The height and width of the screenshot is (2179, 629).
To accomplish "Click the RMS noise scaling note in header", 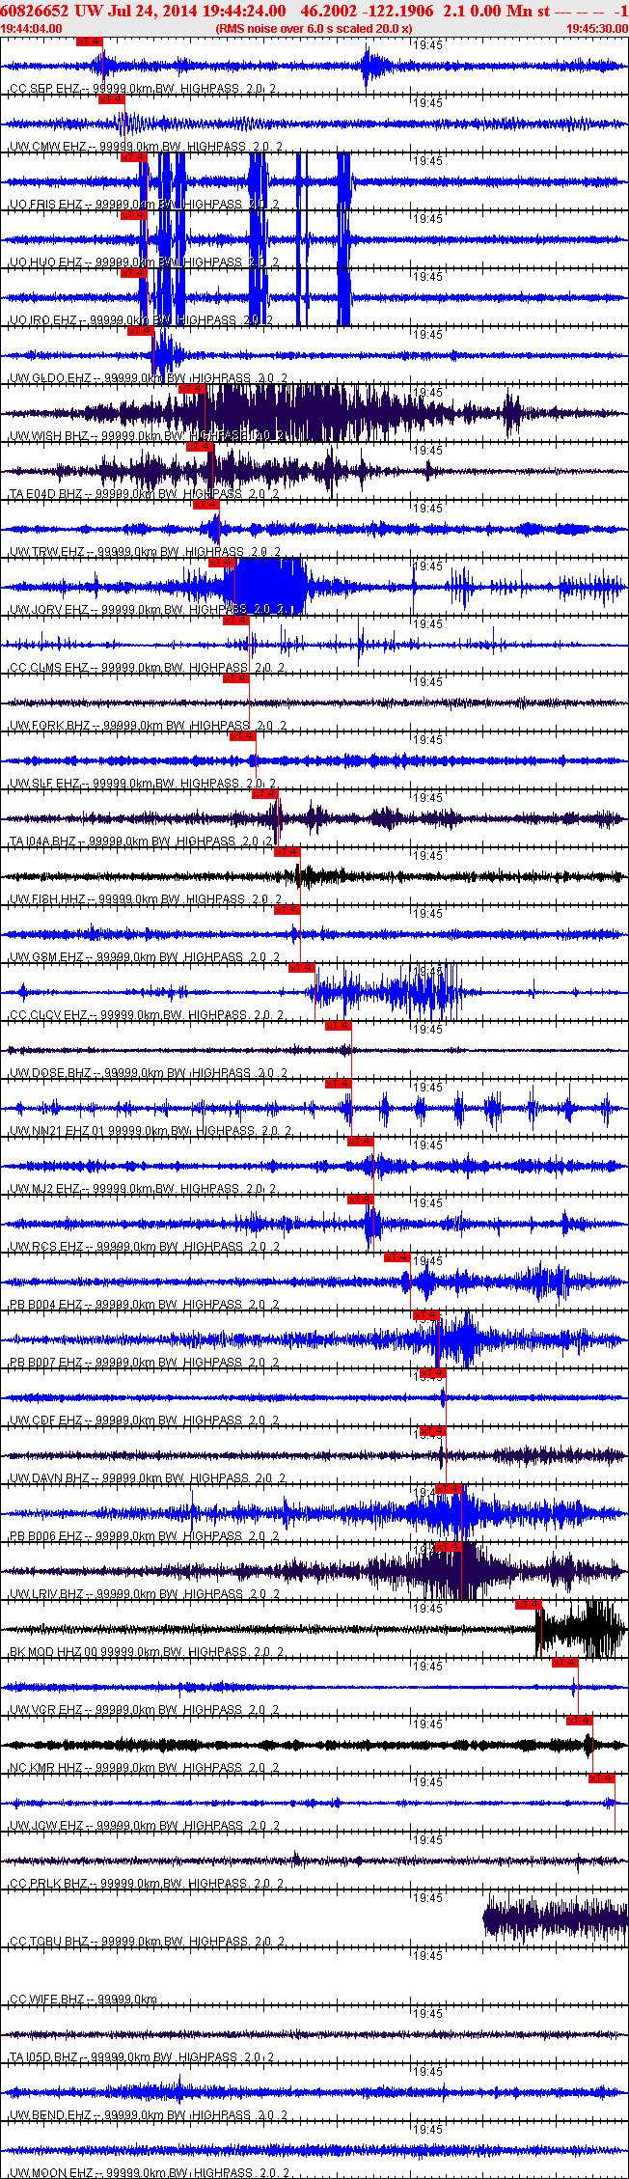I will click(314, 28).
